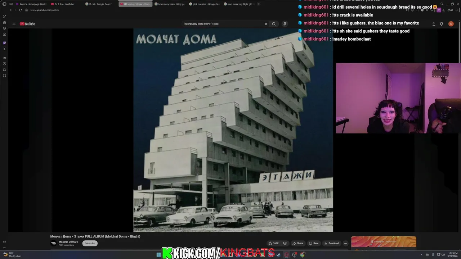Open X (Twitter) in the Opera sidebar
Viewport: 461px width, 259px height.
coord(4,49)
